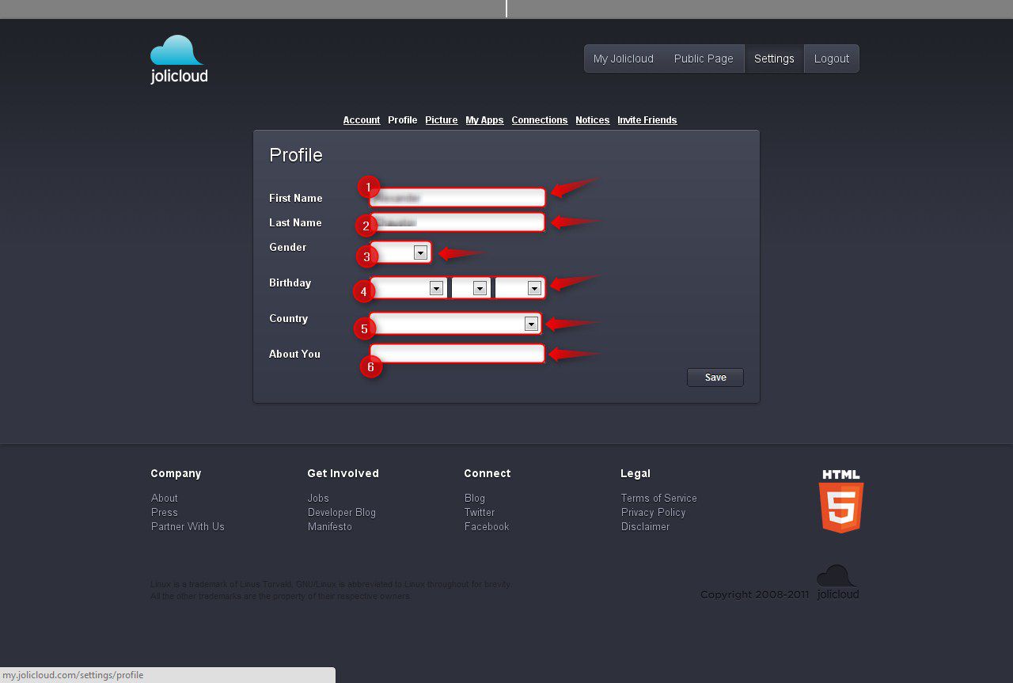Go to the Picture tab

[x=441, y=120]
